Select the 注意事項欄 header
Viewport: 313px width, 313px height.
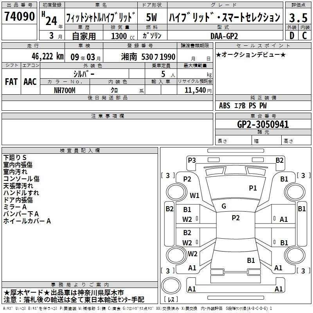108,116
